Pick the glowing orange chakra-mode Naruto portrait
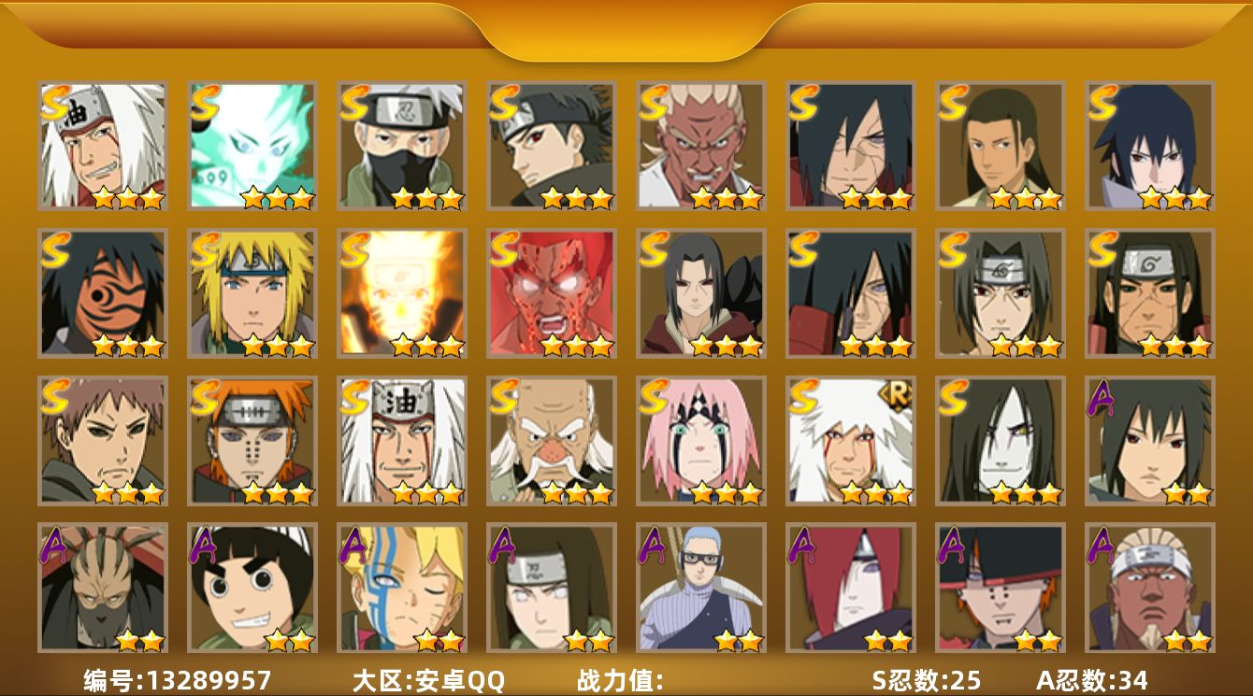This screenshot has width=1253, height=696. pyautogui.click(x=401, y=293)
